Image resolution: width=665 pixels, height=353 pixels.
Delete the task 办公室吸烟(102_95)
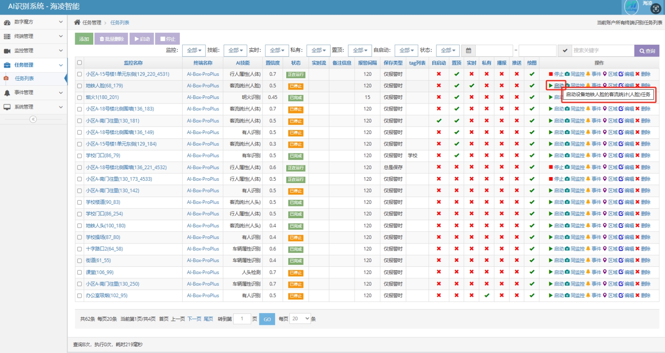pyautogui.click(x=643, y=295)
